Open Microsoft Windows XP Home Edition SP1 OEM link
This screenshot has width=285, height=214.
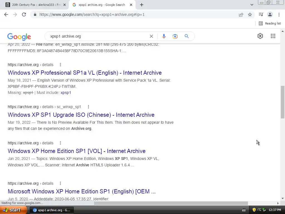click(82, 191)
